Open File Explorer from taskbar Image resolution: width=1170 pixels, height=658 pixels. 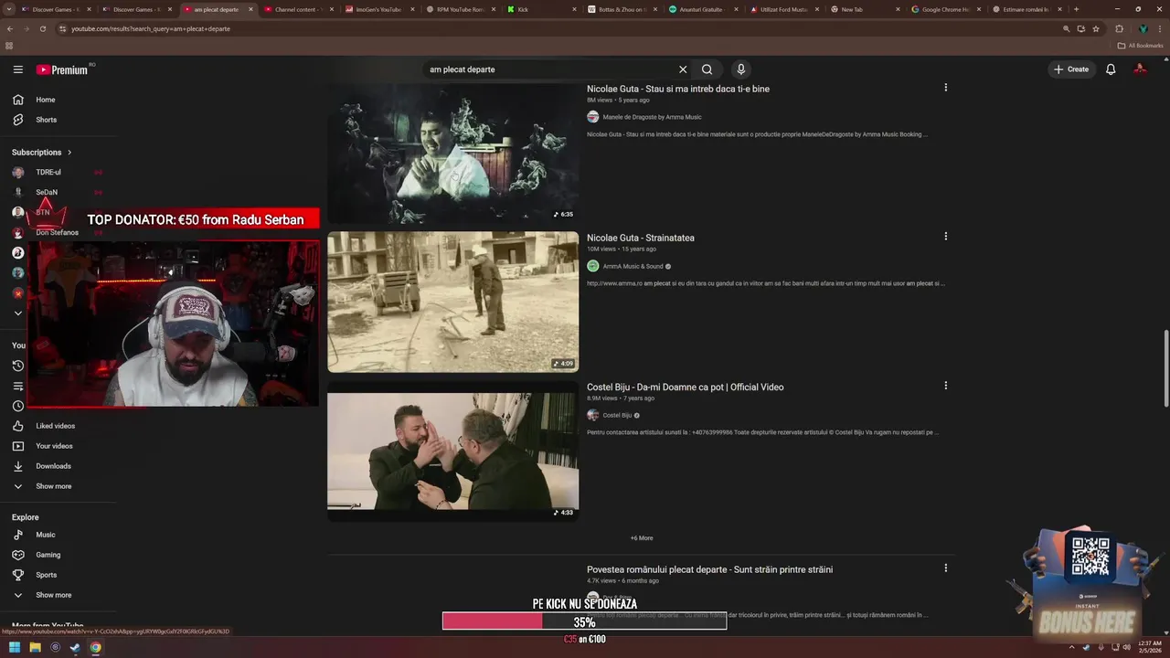pos(35,648)
